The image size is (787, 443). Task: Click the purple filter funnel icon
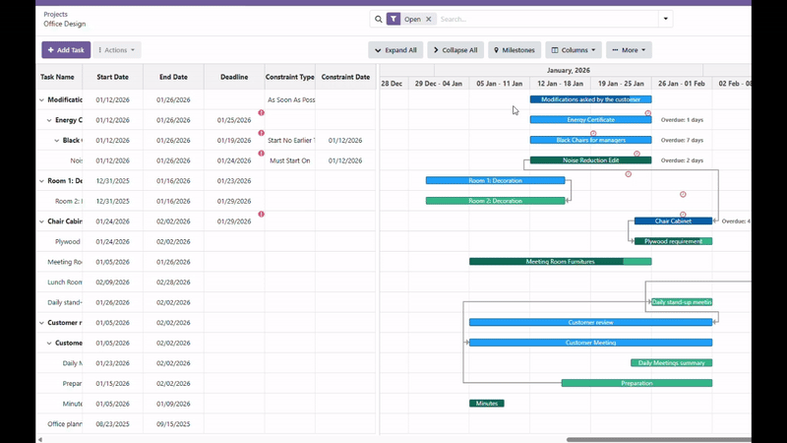click(x=393, y=19)
